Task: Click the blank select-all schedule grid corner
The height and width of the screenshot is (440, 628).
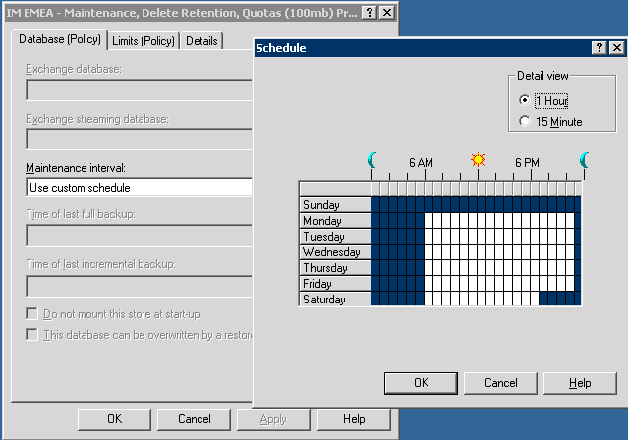Action: (334, 189)
